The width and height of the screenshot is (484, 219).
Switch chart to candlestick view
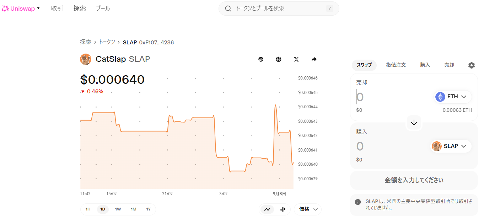pos(283,209)
